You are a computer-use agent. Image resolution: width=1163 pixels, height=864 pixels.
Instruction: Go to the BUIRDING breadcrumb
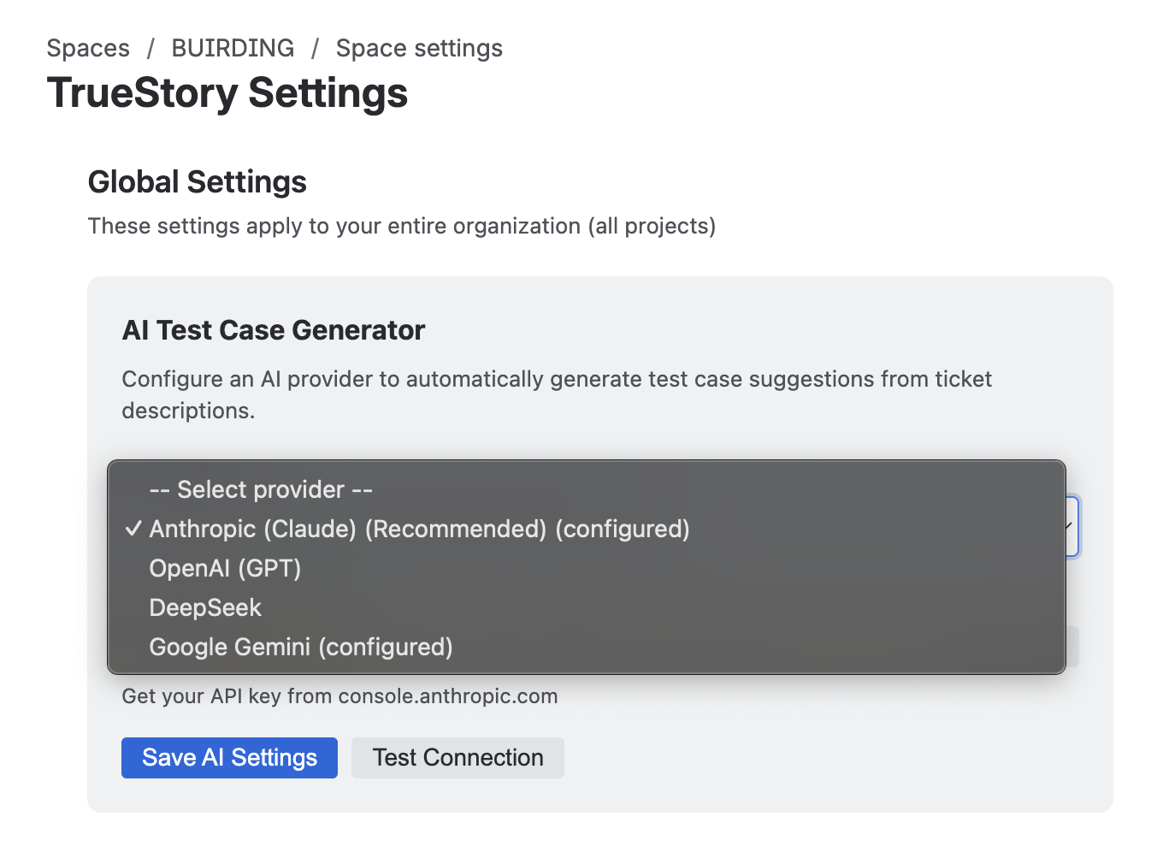click(233, 48)
